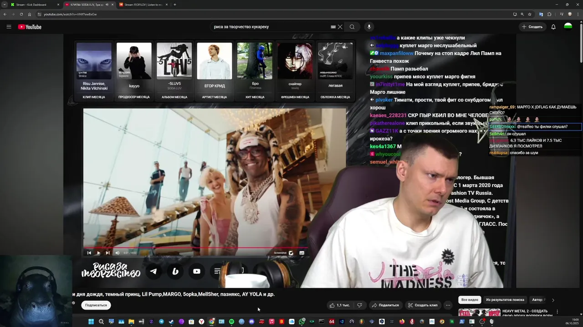Clear the YouTube search box text

pos(340,27)
